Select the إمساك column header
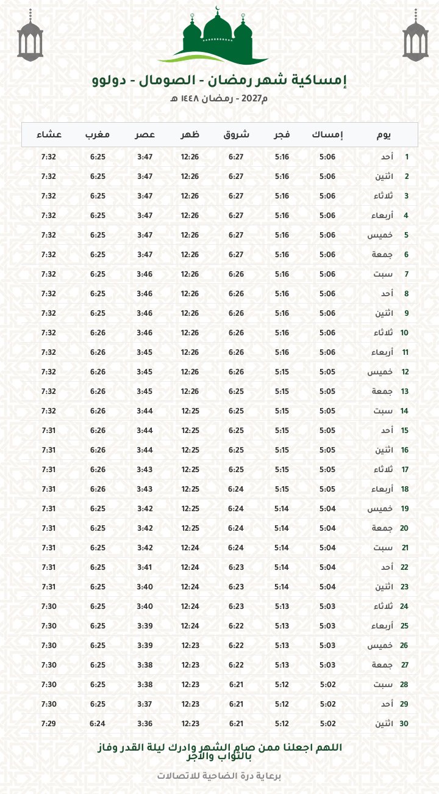Image resolution: width=439 pixels, height=794 pixels. 327,134
